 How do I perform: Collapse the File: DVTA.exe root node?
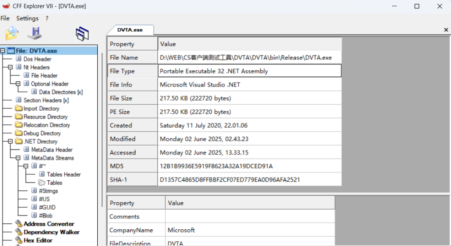click(x=3, y=51)
